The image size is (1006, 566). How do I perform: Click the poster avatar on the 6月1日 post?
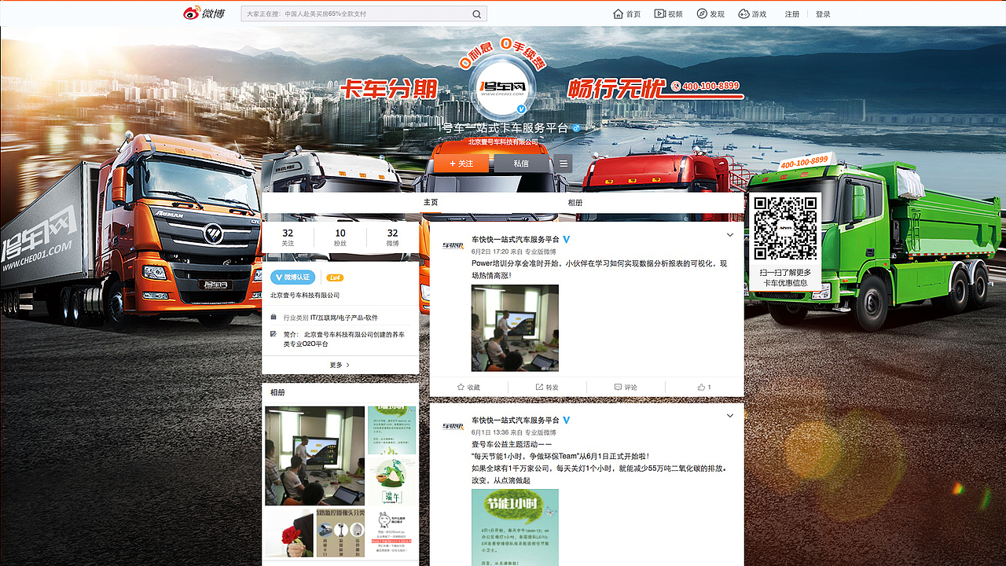[452, 426]
